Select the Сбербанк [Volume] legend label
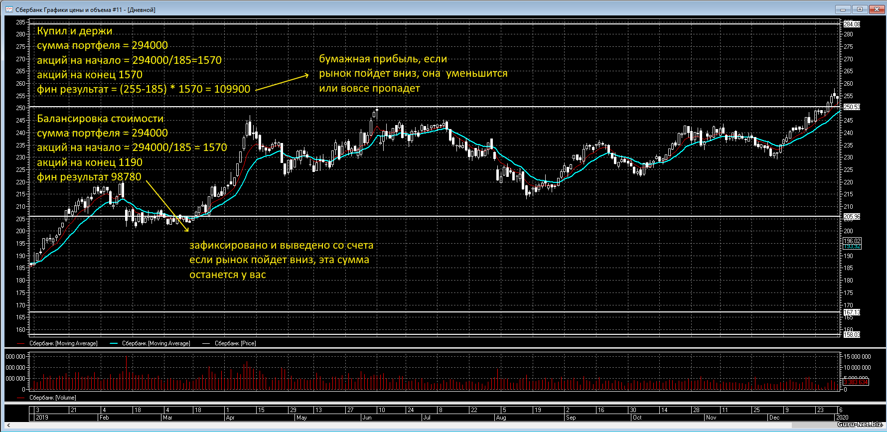This screenshot has width=887, height=432. [x=52, y=398]
